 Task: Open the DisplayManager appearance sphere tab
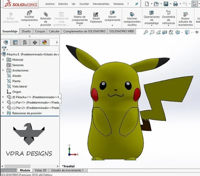click(44, 43)
